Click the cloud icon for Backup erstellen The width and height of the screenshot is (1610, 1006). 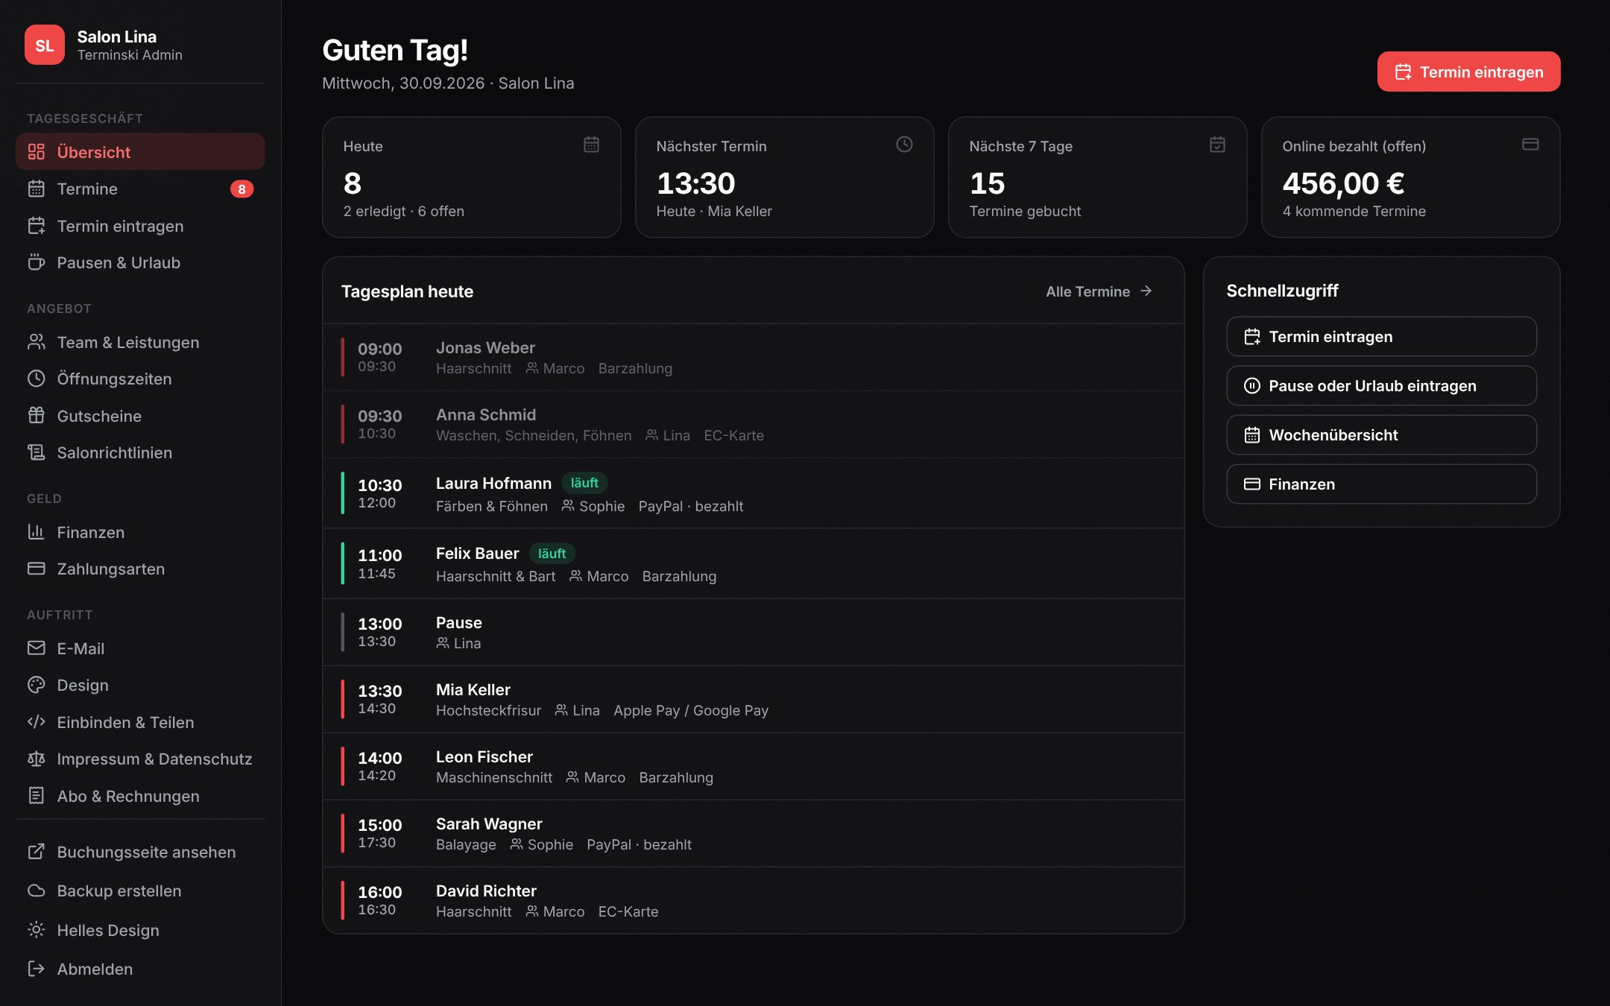(37, 890)
